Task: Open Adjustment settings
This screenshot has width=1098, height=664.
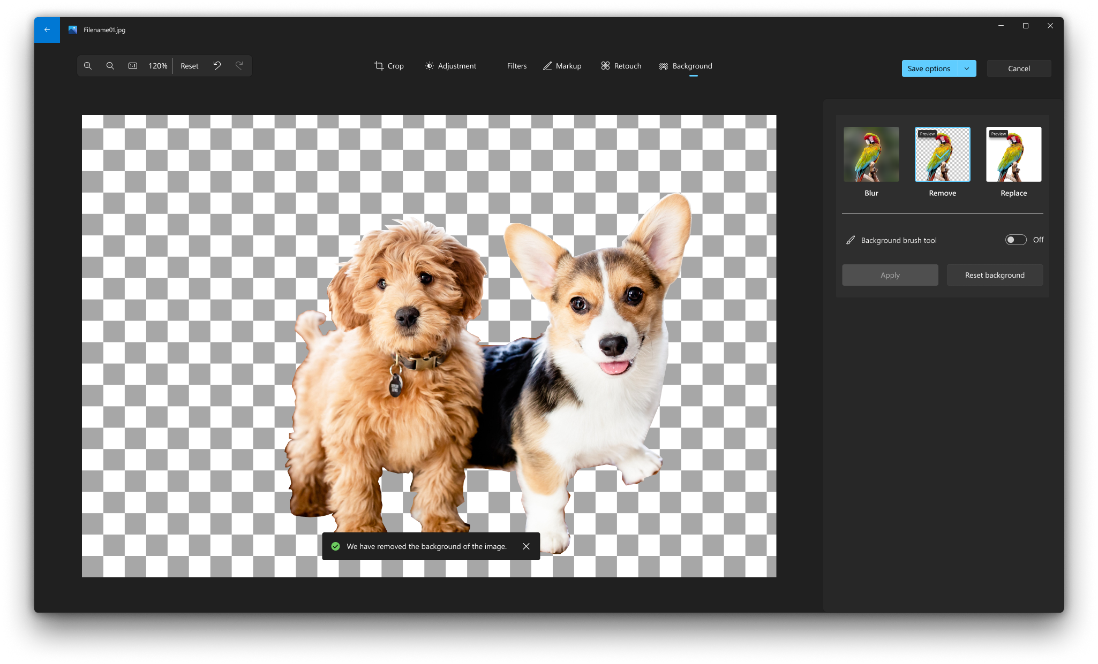Action: pyautogui.click(x=451, y=66)
